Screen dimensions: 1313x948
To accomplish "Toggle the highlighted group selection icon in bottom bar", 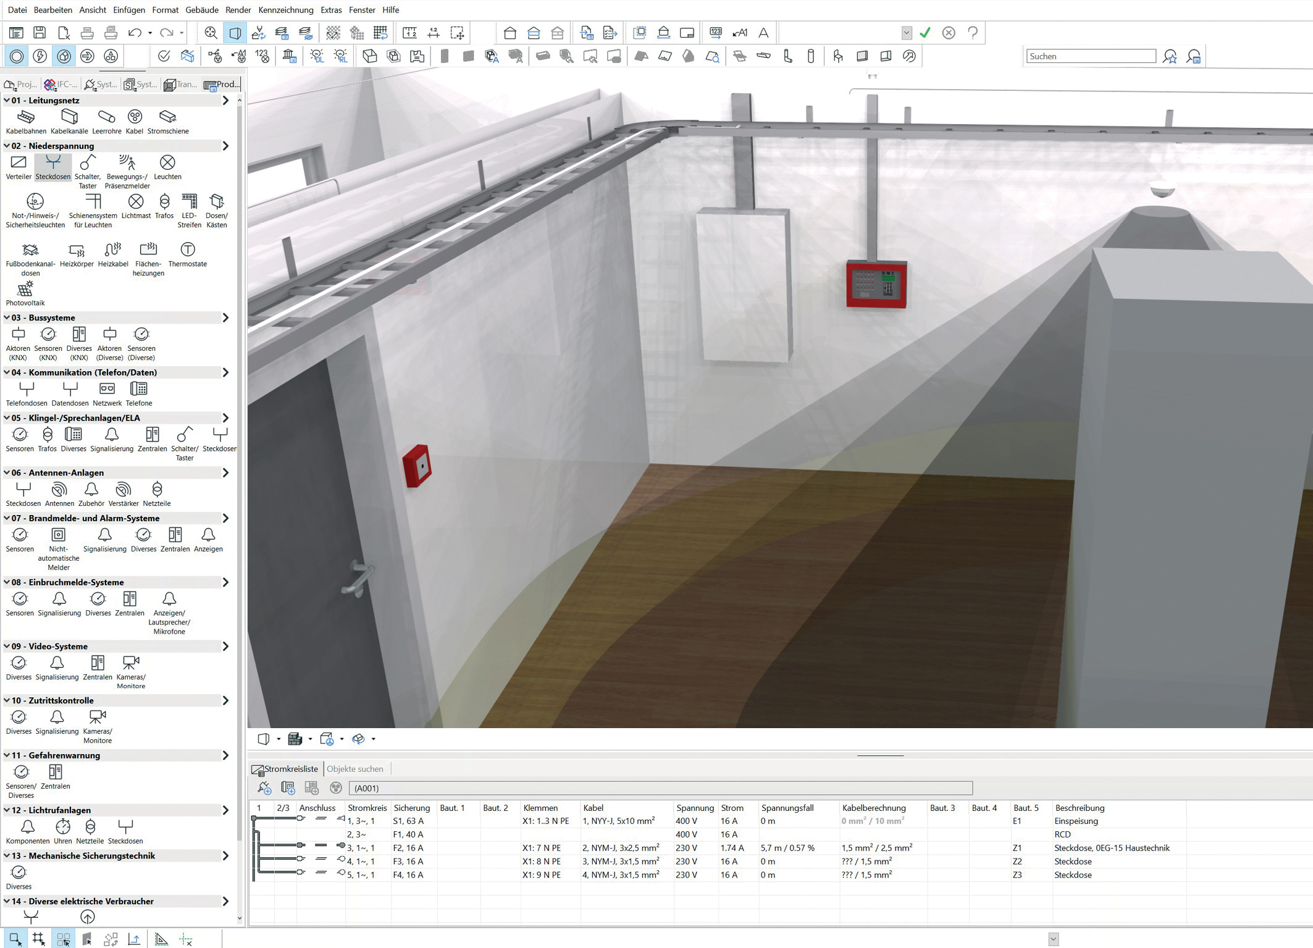I will click(64, 939).
